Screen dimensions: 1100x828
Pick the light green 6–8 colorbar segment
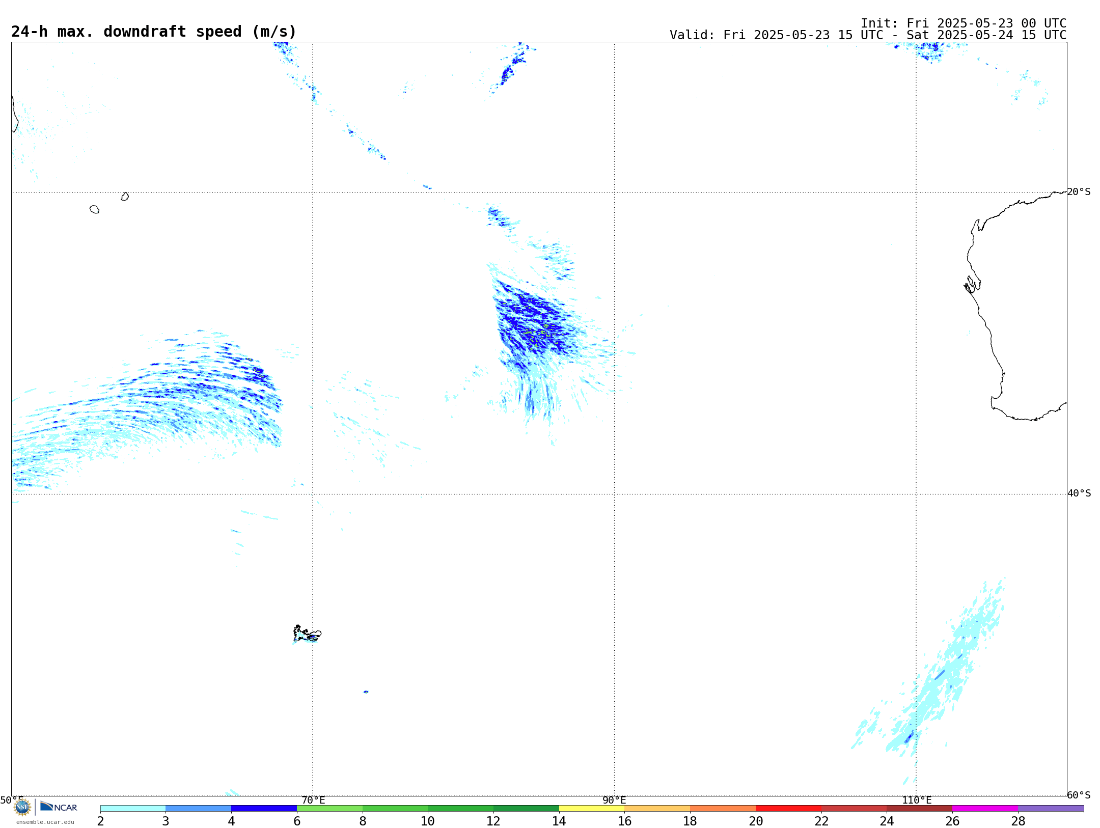[329, 809]
